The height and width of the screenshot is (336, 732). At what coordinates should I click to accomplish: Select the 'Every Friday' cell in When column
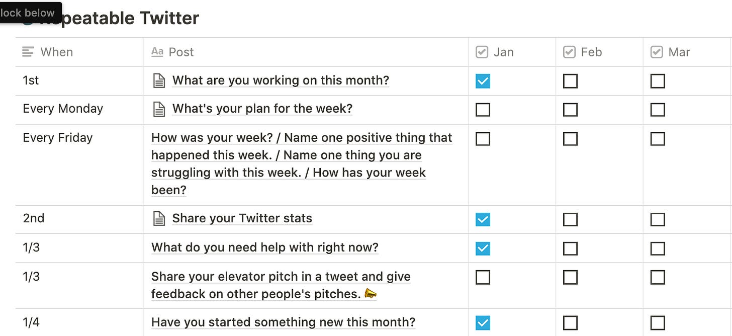pos(58,138)
